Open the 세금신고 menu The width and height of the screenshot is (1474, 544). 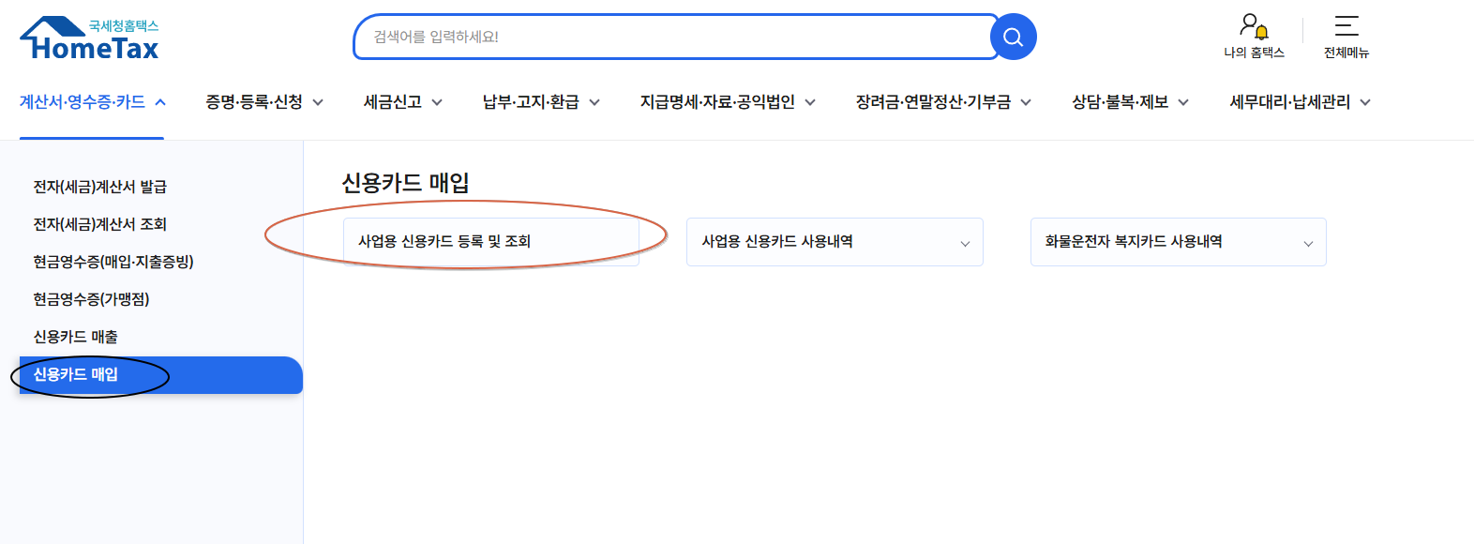point(402,102)
